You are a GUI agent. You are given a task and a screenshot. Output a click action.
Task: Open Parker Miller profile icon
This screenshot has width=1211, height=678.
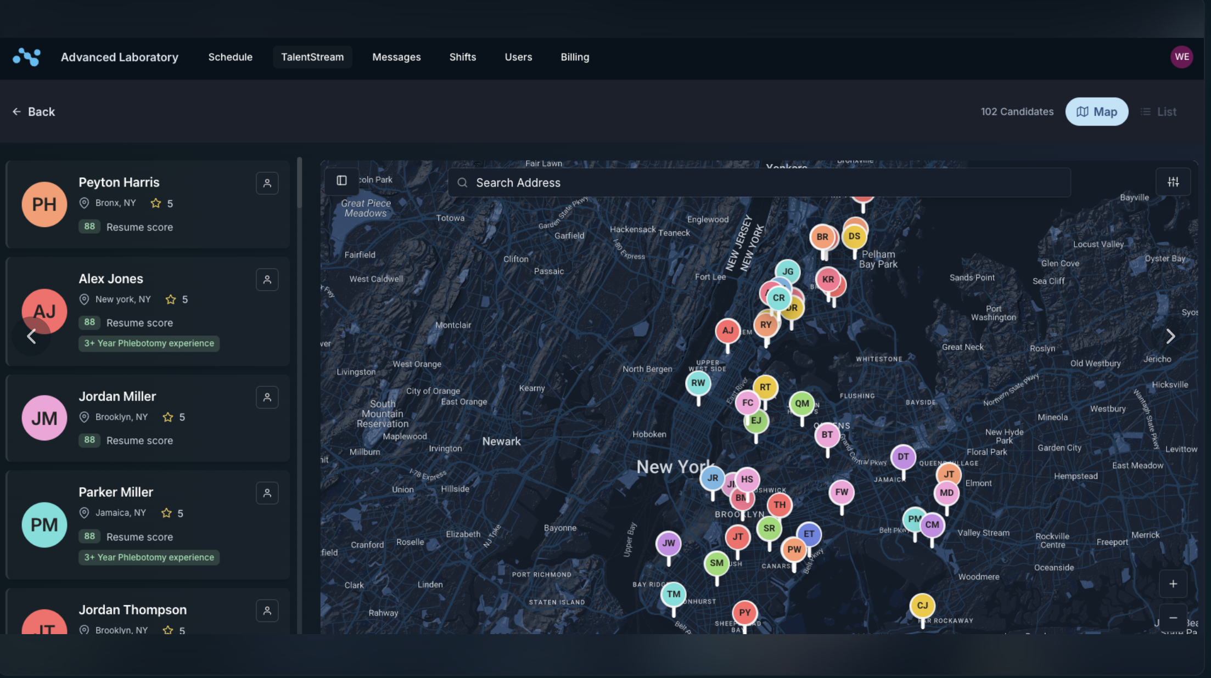click(x=267, y=493)
